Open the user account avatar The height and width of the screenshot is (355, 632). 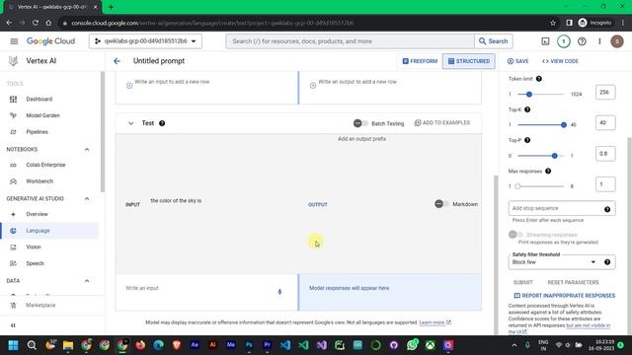tap(616, 41)
